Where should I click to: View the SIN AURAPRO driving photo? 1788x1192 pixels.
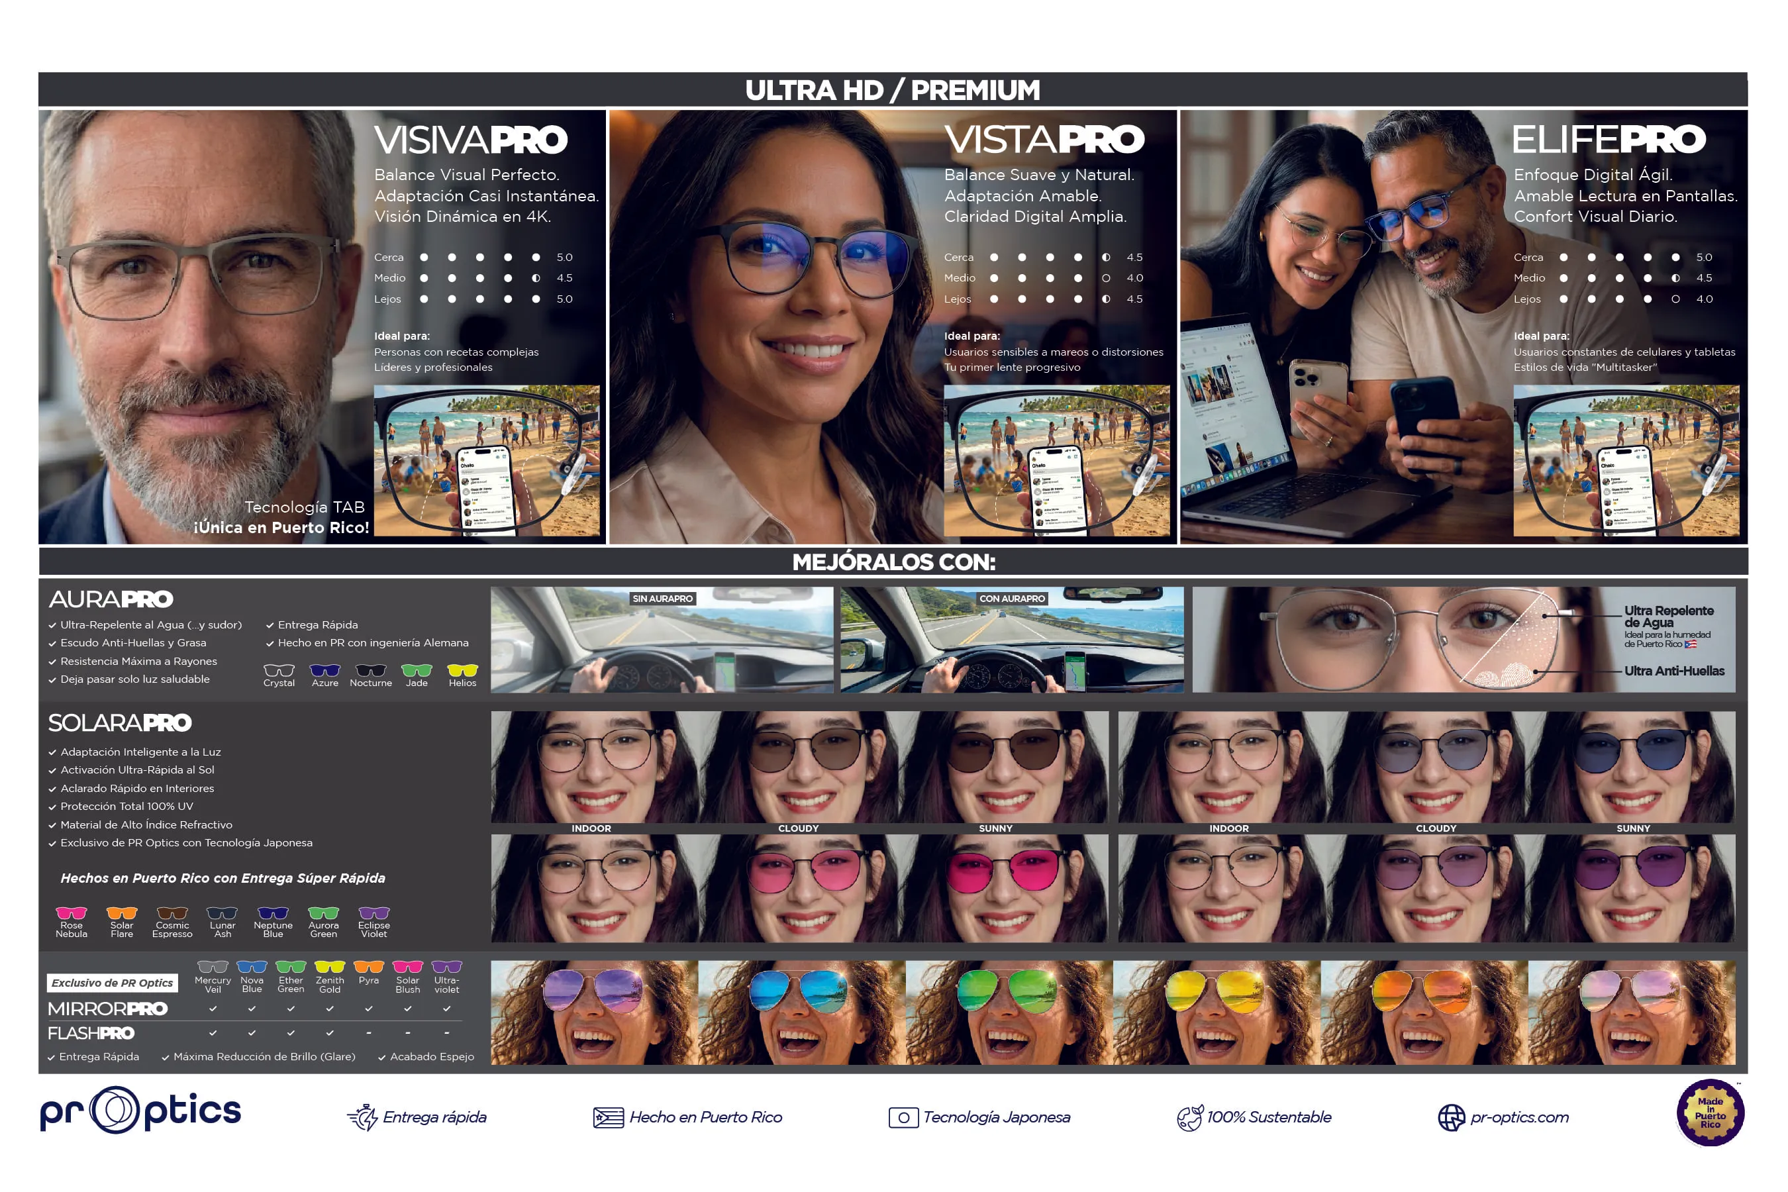[662, 639]
